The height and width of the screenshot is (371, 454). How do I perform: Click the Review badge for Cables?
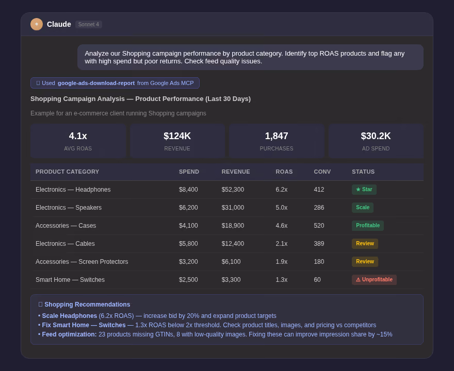click(365, 244)
